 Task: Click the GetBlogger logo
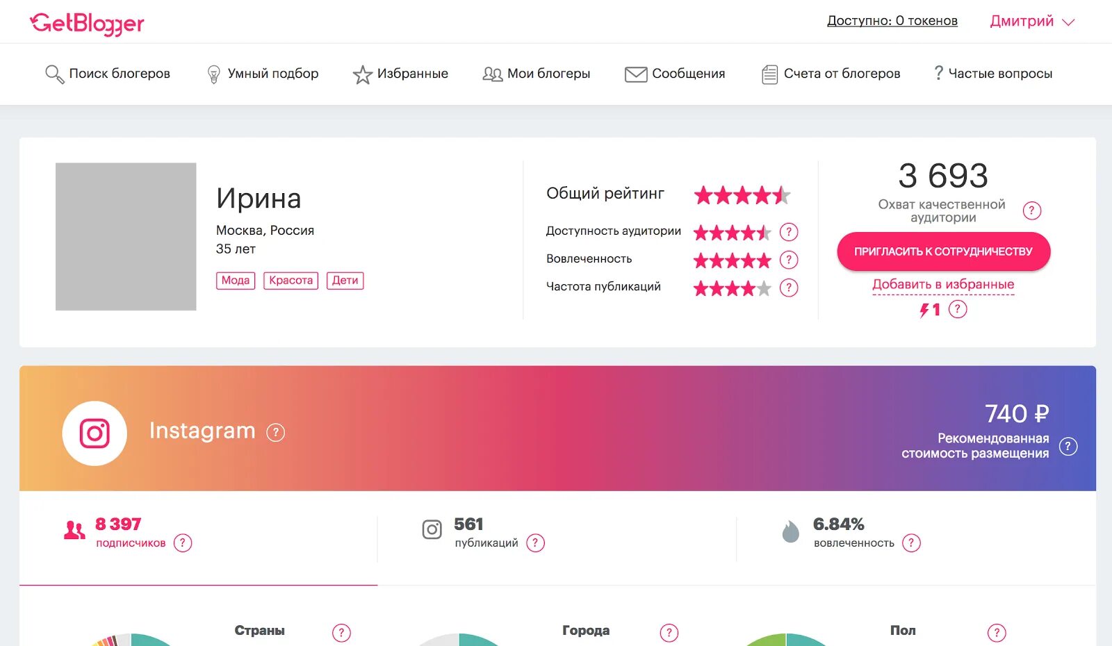coord(87,24)
